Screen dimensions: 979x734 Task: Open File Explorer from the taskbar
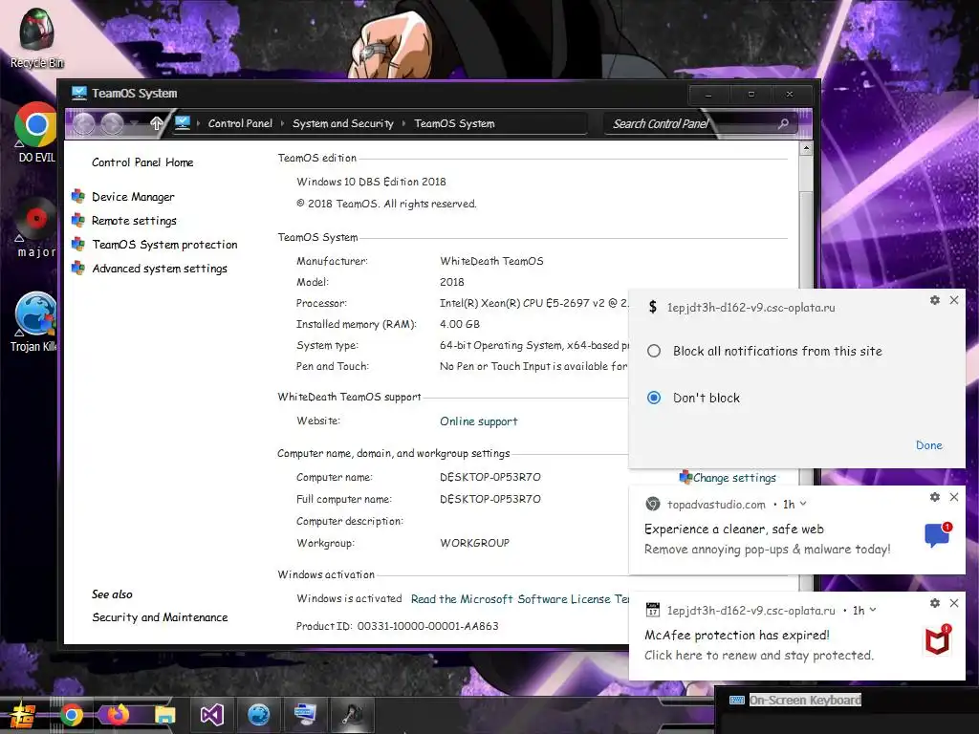[164, 715]
